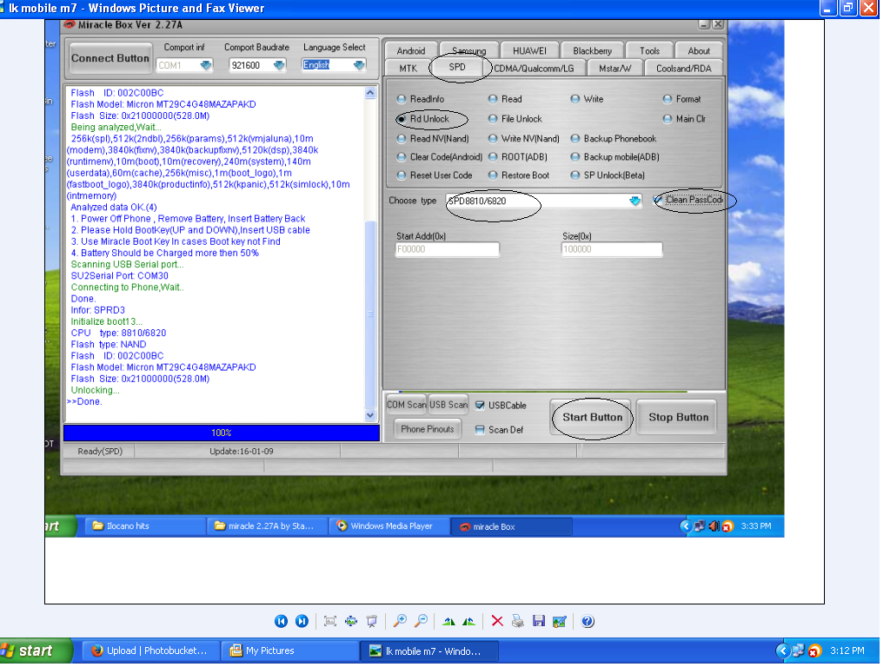Enable the Scan Def checkbox
The image size is (890, 667).
point(480,430)
